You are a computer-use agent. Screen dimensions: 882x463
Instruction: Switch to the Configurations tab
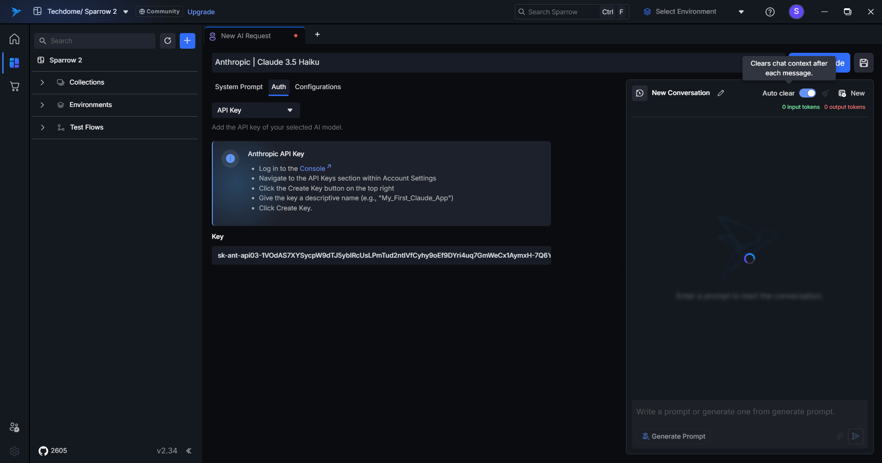318,87
